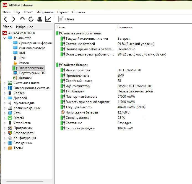Expand the Хранение данных node
The height and width of the screenshot is (184, 192).
pyautogui.click(x=4, y=108)
